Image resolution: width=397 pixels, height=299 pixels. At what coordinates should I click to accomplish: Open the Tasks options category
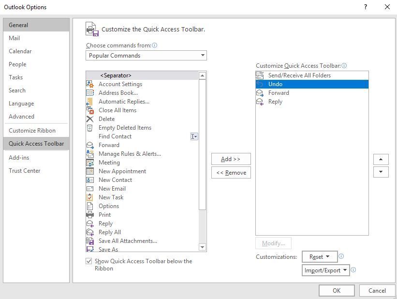pyautogui.click(x=36, y=77)
